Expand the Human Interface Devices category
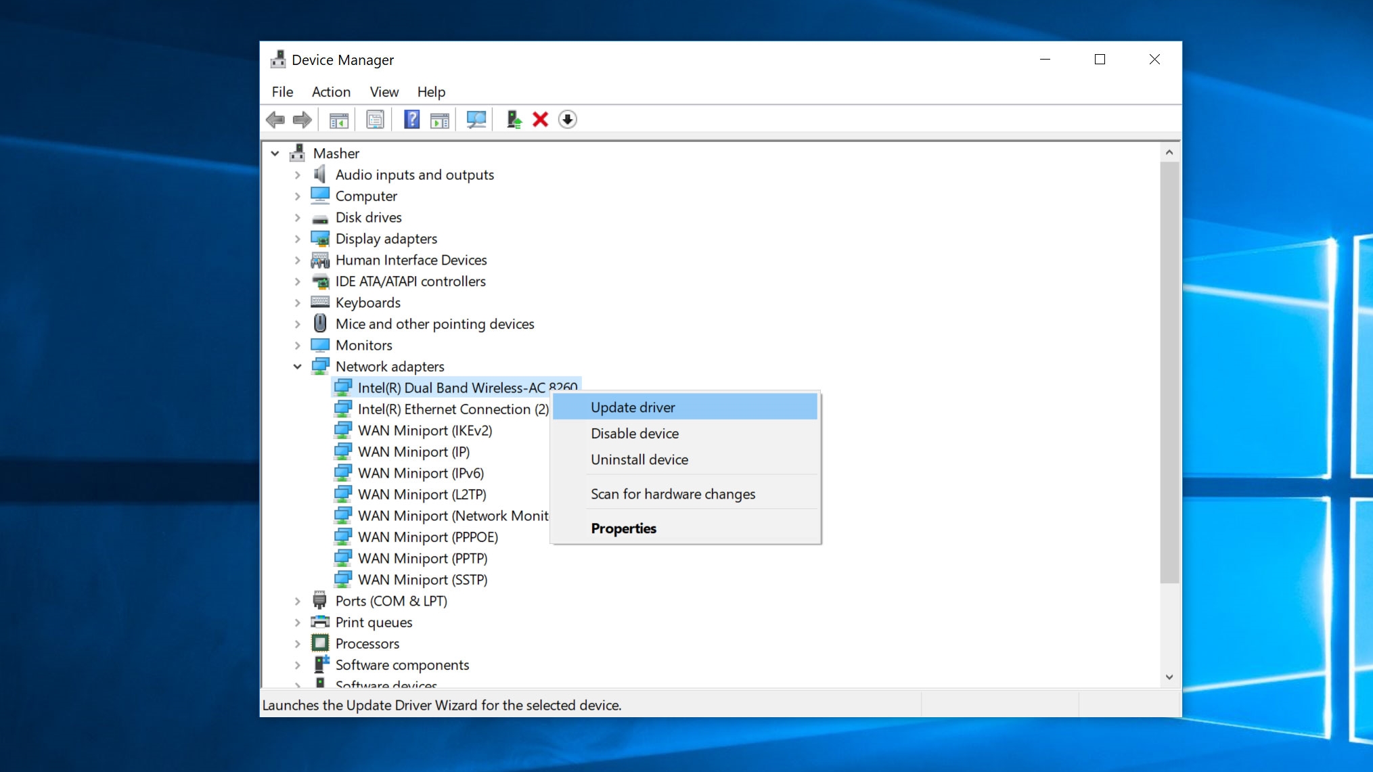Screen dimensions: 1373x772 [297, 260]
